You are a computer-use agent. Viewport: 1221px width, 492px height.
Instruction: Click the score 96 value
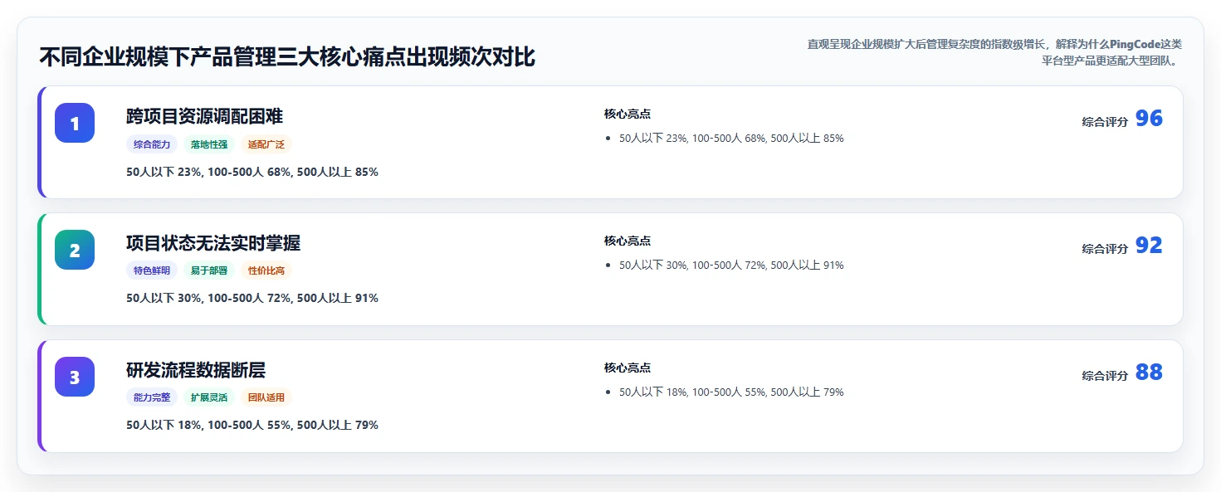tap(1149, 119)
